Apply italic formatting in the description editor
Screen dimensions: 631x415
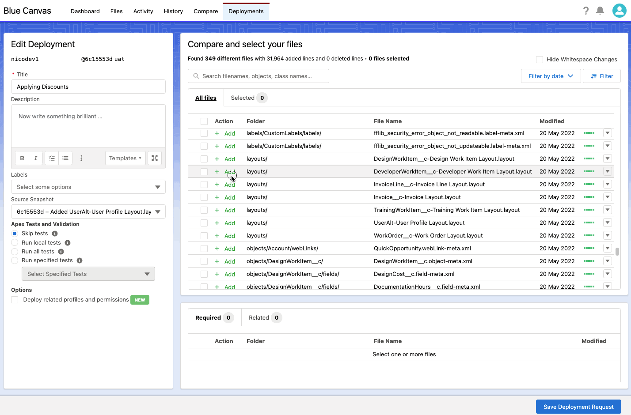(36, 158)
